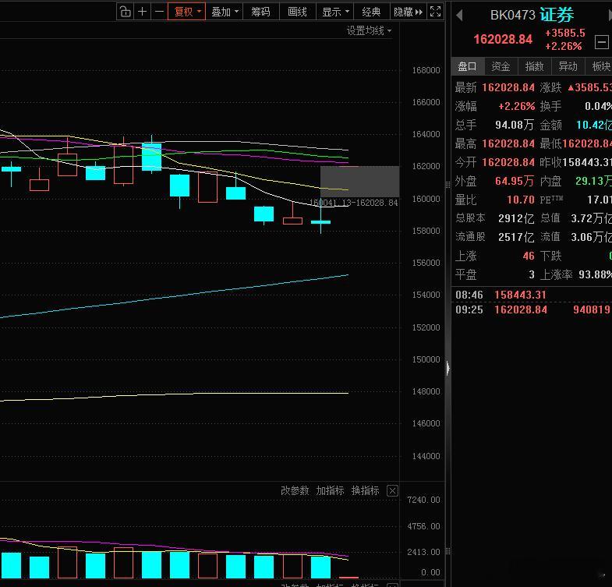The image size is (612, 587).
Task: Toggle fullscreen chart icon
Action: point(435,12)
